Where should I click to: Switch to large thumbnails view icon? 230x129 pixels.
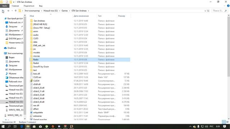click(x=227, y=122)
